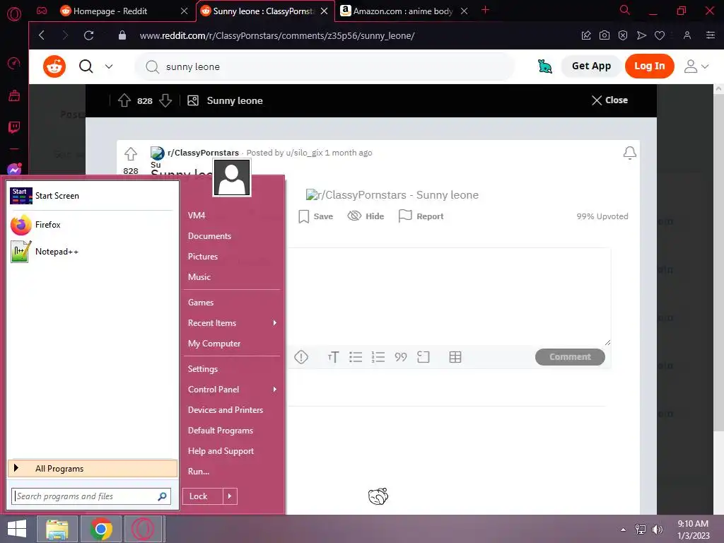
Task: Open Opera Easy Setup menu icon
Action: pyautogui.click(x=711, y=35)
